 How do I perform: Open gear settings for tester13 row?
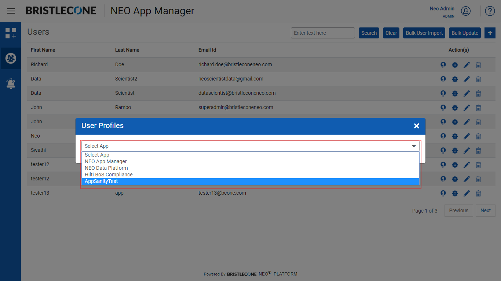[x=455, y=193]
